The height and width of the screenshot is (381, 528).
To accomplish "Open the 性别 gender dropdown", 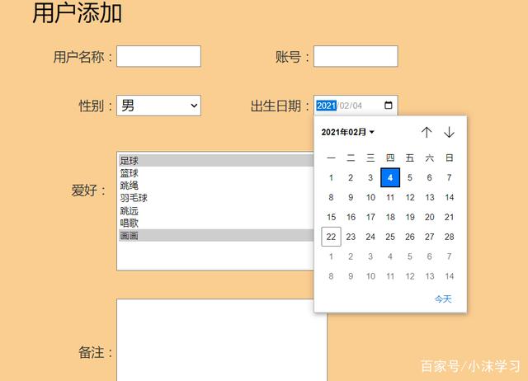I will 158,106.
